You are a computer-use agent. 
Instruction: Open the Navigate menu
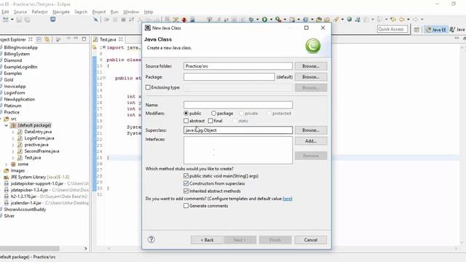[x=61, y=12]
